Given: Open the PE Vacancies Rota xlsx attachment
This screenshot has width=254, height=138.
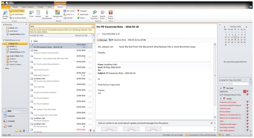Looking at the screenshot, I should coord(127,40).
